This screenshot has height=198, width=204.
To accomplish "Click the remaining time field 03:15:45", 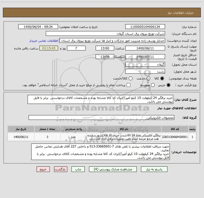I will tap(49, 48).
